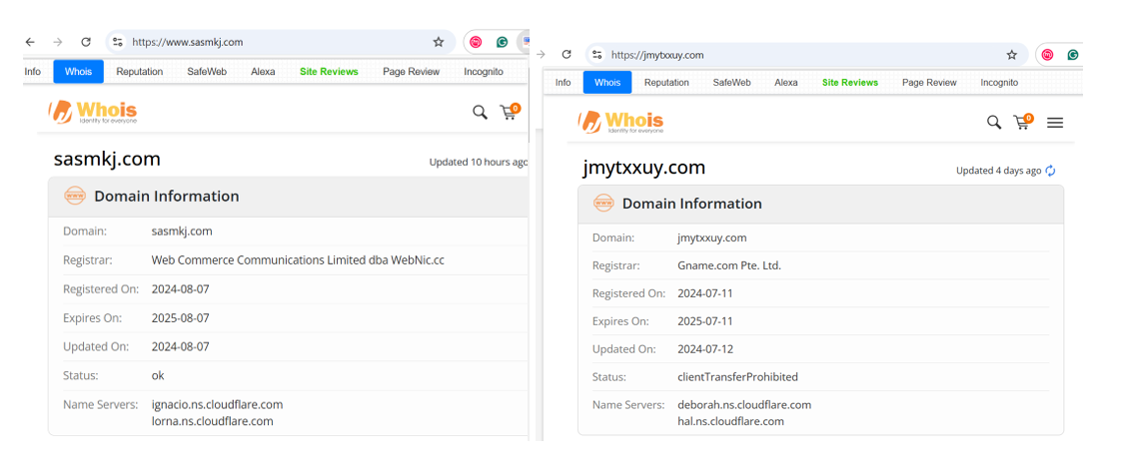Click Whois logo on the sasmkj.com page

pos(94,112)
